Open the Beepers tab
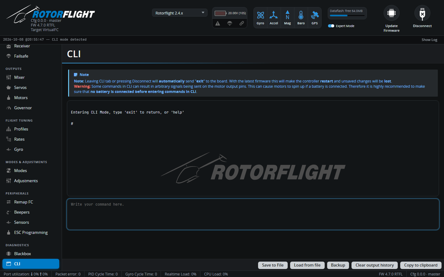Image resolution: width=444 pixels, height=277 pixels. click(31, 212)
